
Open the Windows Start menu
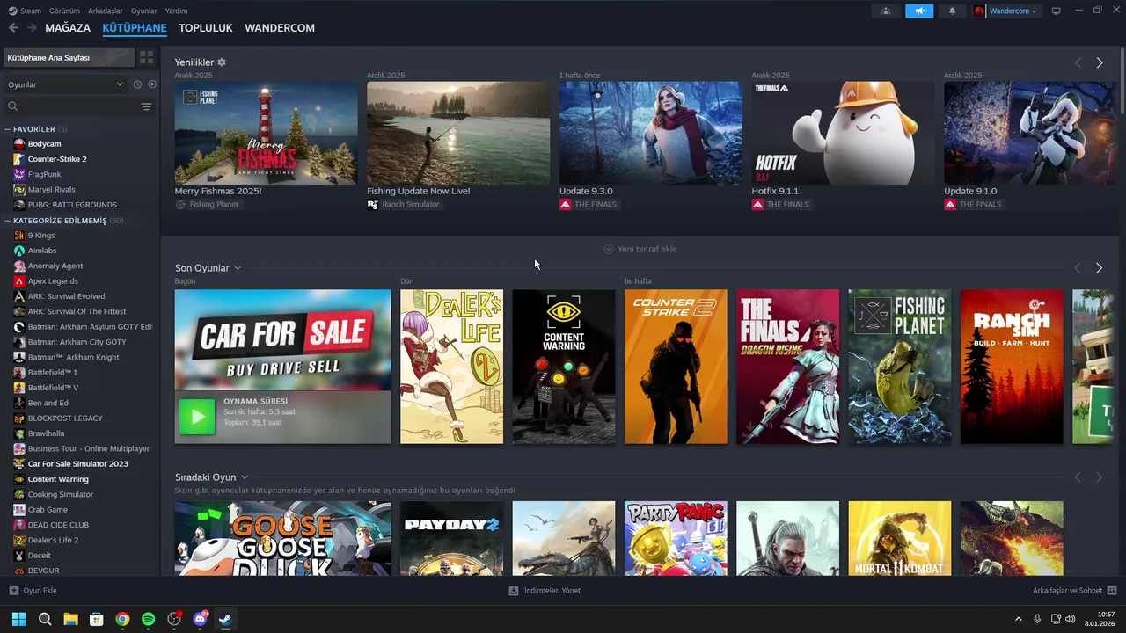pos(18,619)
